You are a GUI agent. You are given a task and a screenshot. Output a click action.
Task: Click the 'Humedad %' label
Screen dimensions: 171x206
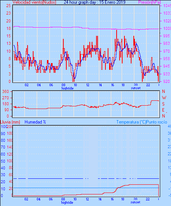(x=35, y=122)
